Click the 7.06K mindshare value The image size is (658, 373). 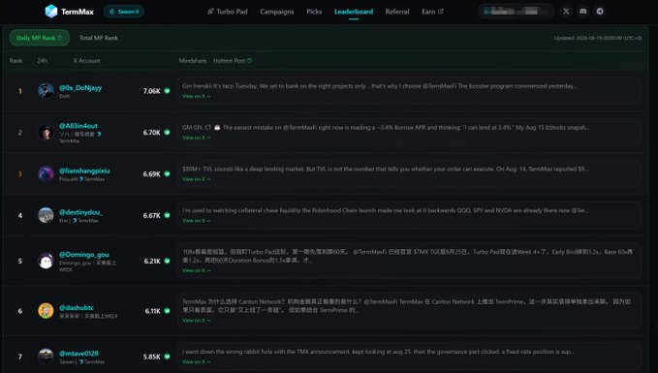151,91
